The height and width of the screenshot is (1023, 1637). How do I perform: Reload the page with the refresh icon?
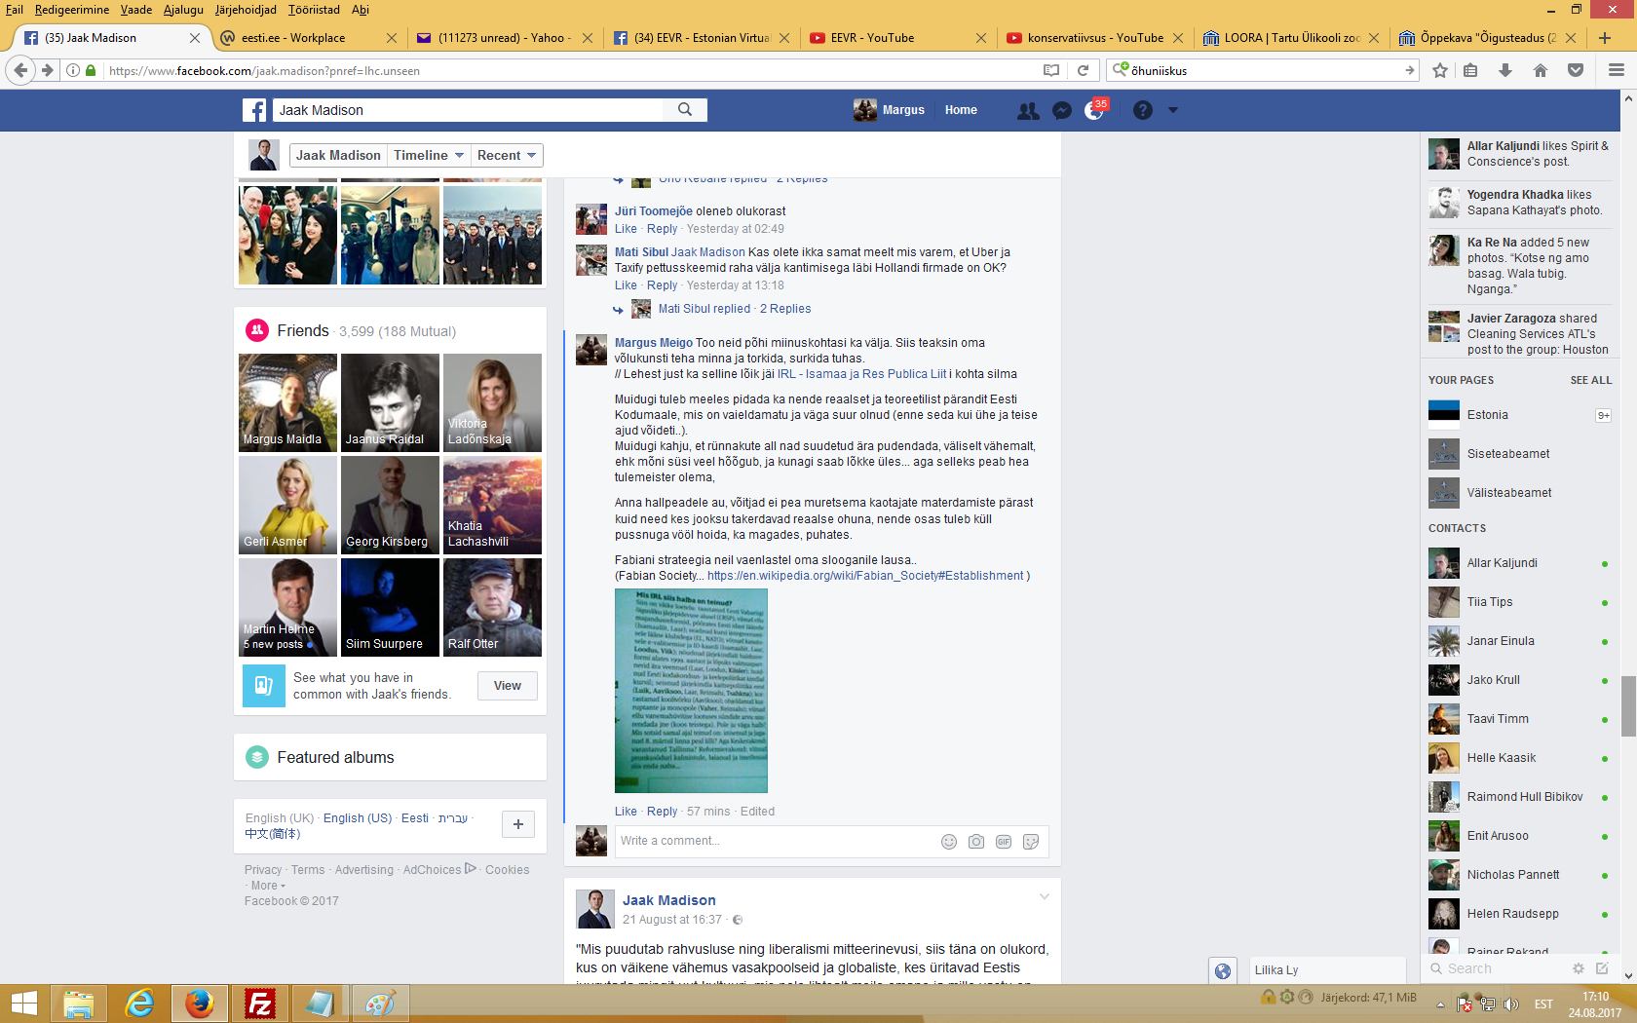click(1083, 70)
